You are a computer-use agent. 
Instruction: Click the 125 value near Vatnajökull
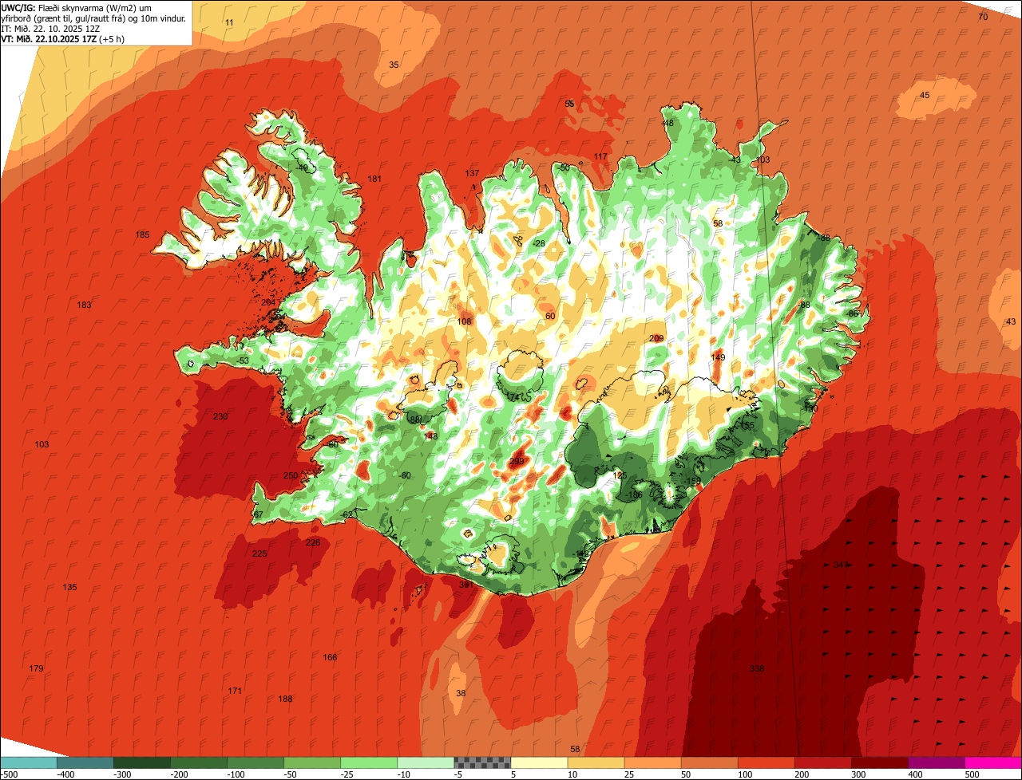point(620,475)
